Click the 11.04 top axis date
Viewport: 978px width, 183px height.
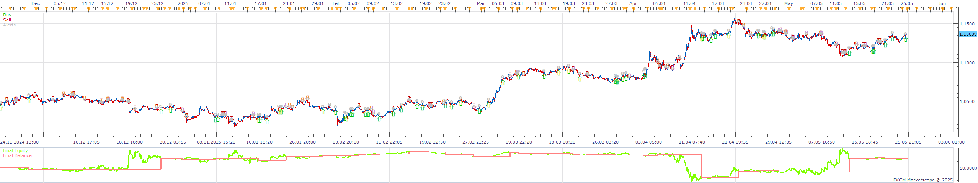689,3
